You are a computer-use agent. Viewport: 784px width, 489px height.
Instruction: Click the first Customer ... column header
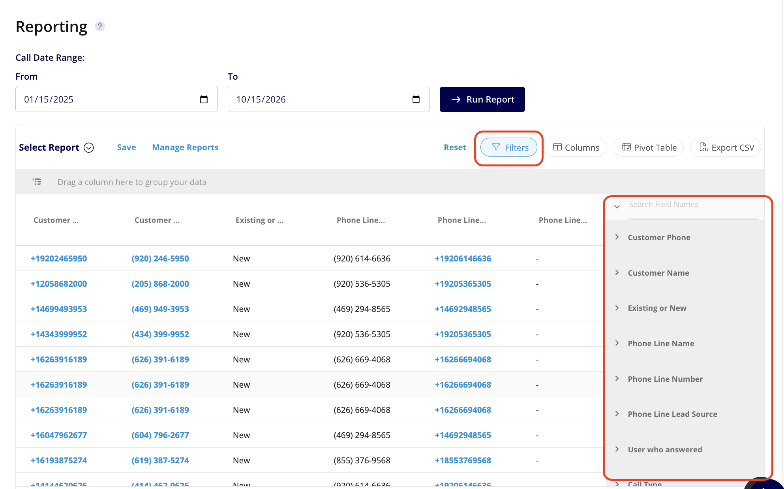coord(56,220)
